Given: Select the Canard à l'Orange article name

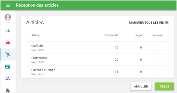Looking at the screenshot, I should coord(43,70).
